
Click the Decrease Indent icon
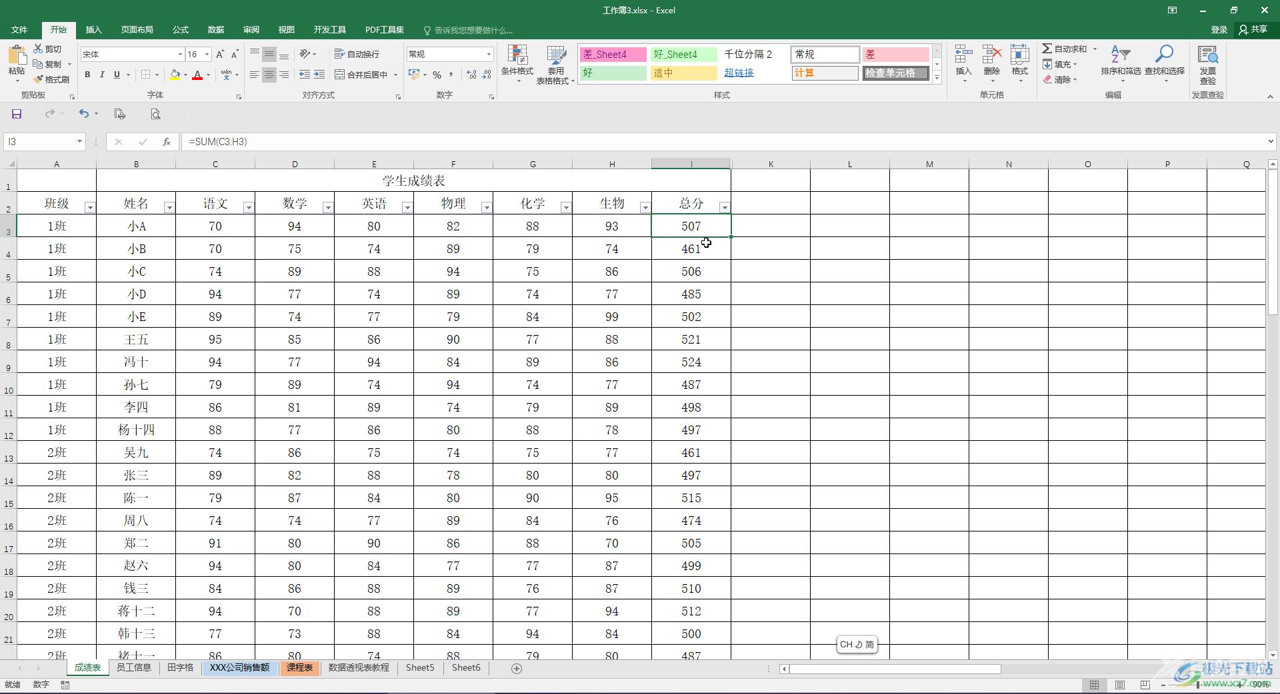305,75
